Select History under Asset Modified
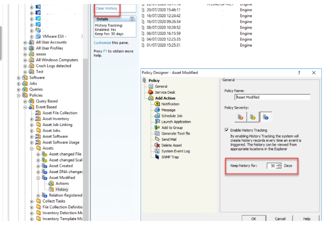This screenshot has height=225, width=324. click(61, 190)
